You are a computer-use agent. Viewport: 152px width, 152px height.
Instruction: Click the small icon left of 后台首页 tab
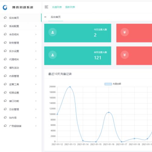45,17
